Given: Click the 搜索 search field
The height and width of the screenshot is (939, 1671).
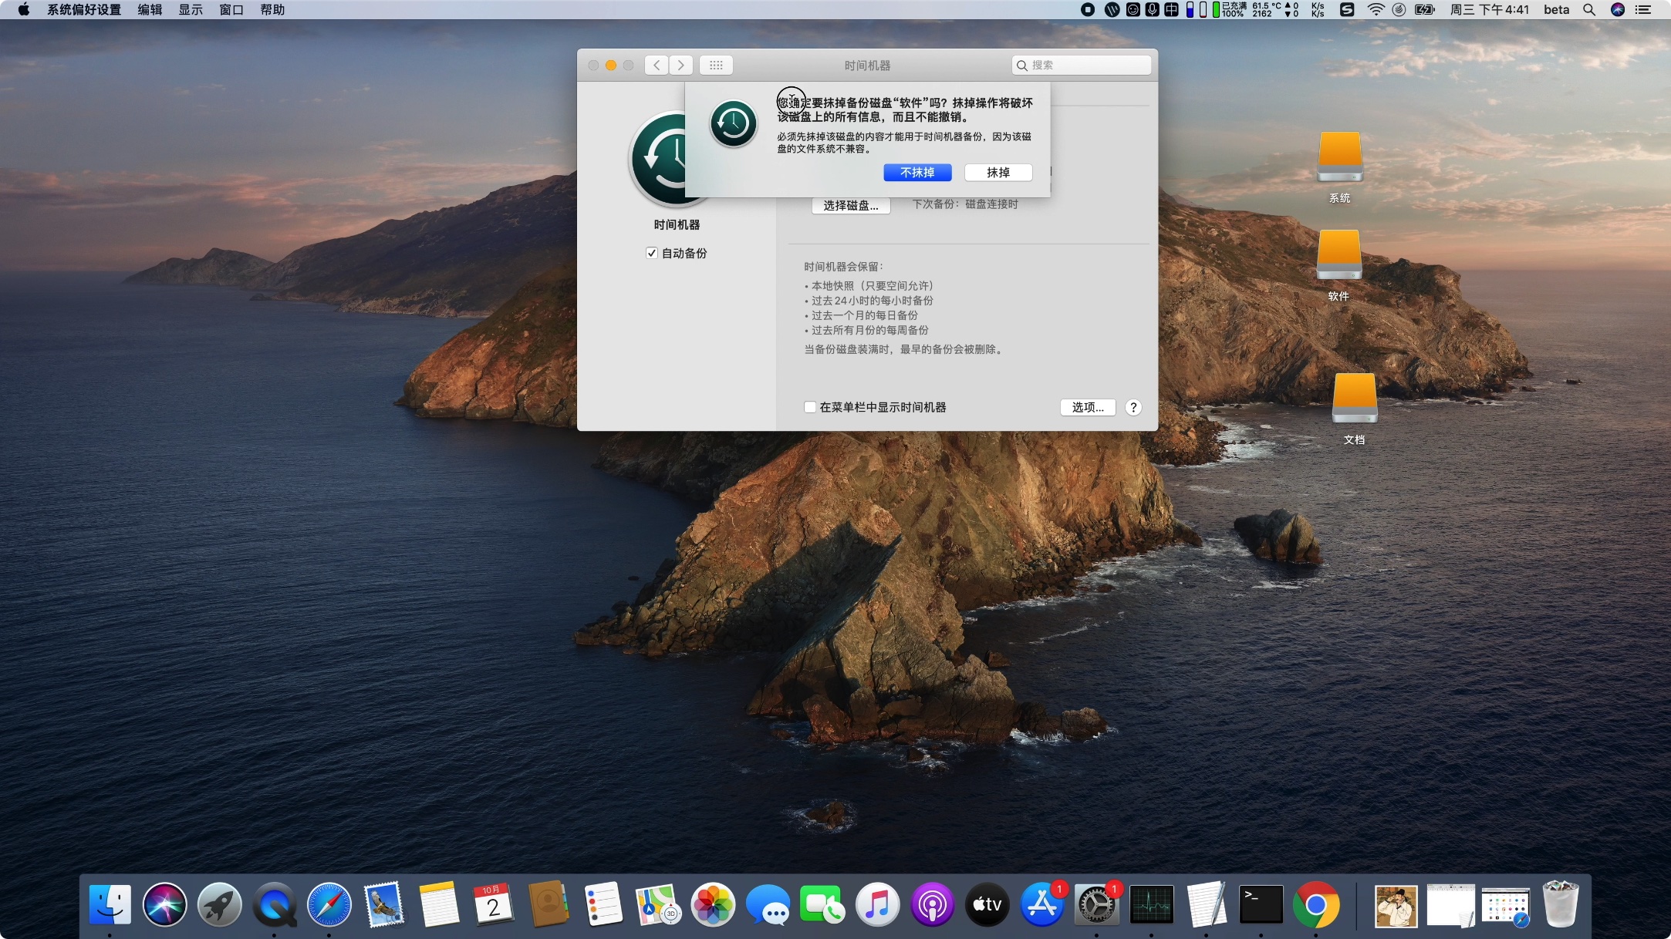Looking at the screenshot, I should tap(1081, 66).
